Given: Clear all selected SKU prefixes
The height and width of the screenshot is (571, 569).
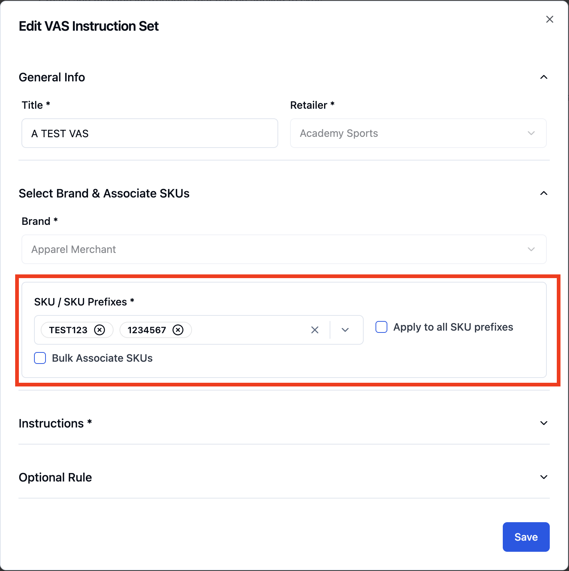Looking at the screenshot, I should 315,330.
